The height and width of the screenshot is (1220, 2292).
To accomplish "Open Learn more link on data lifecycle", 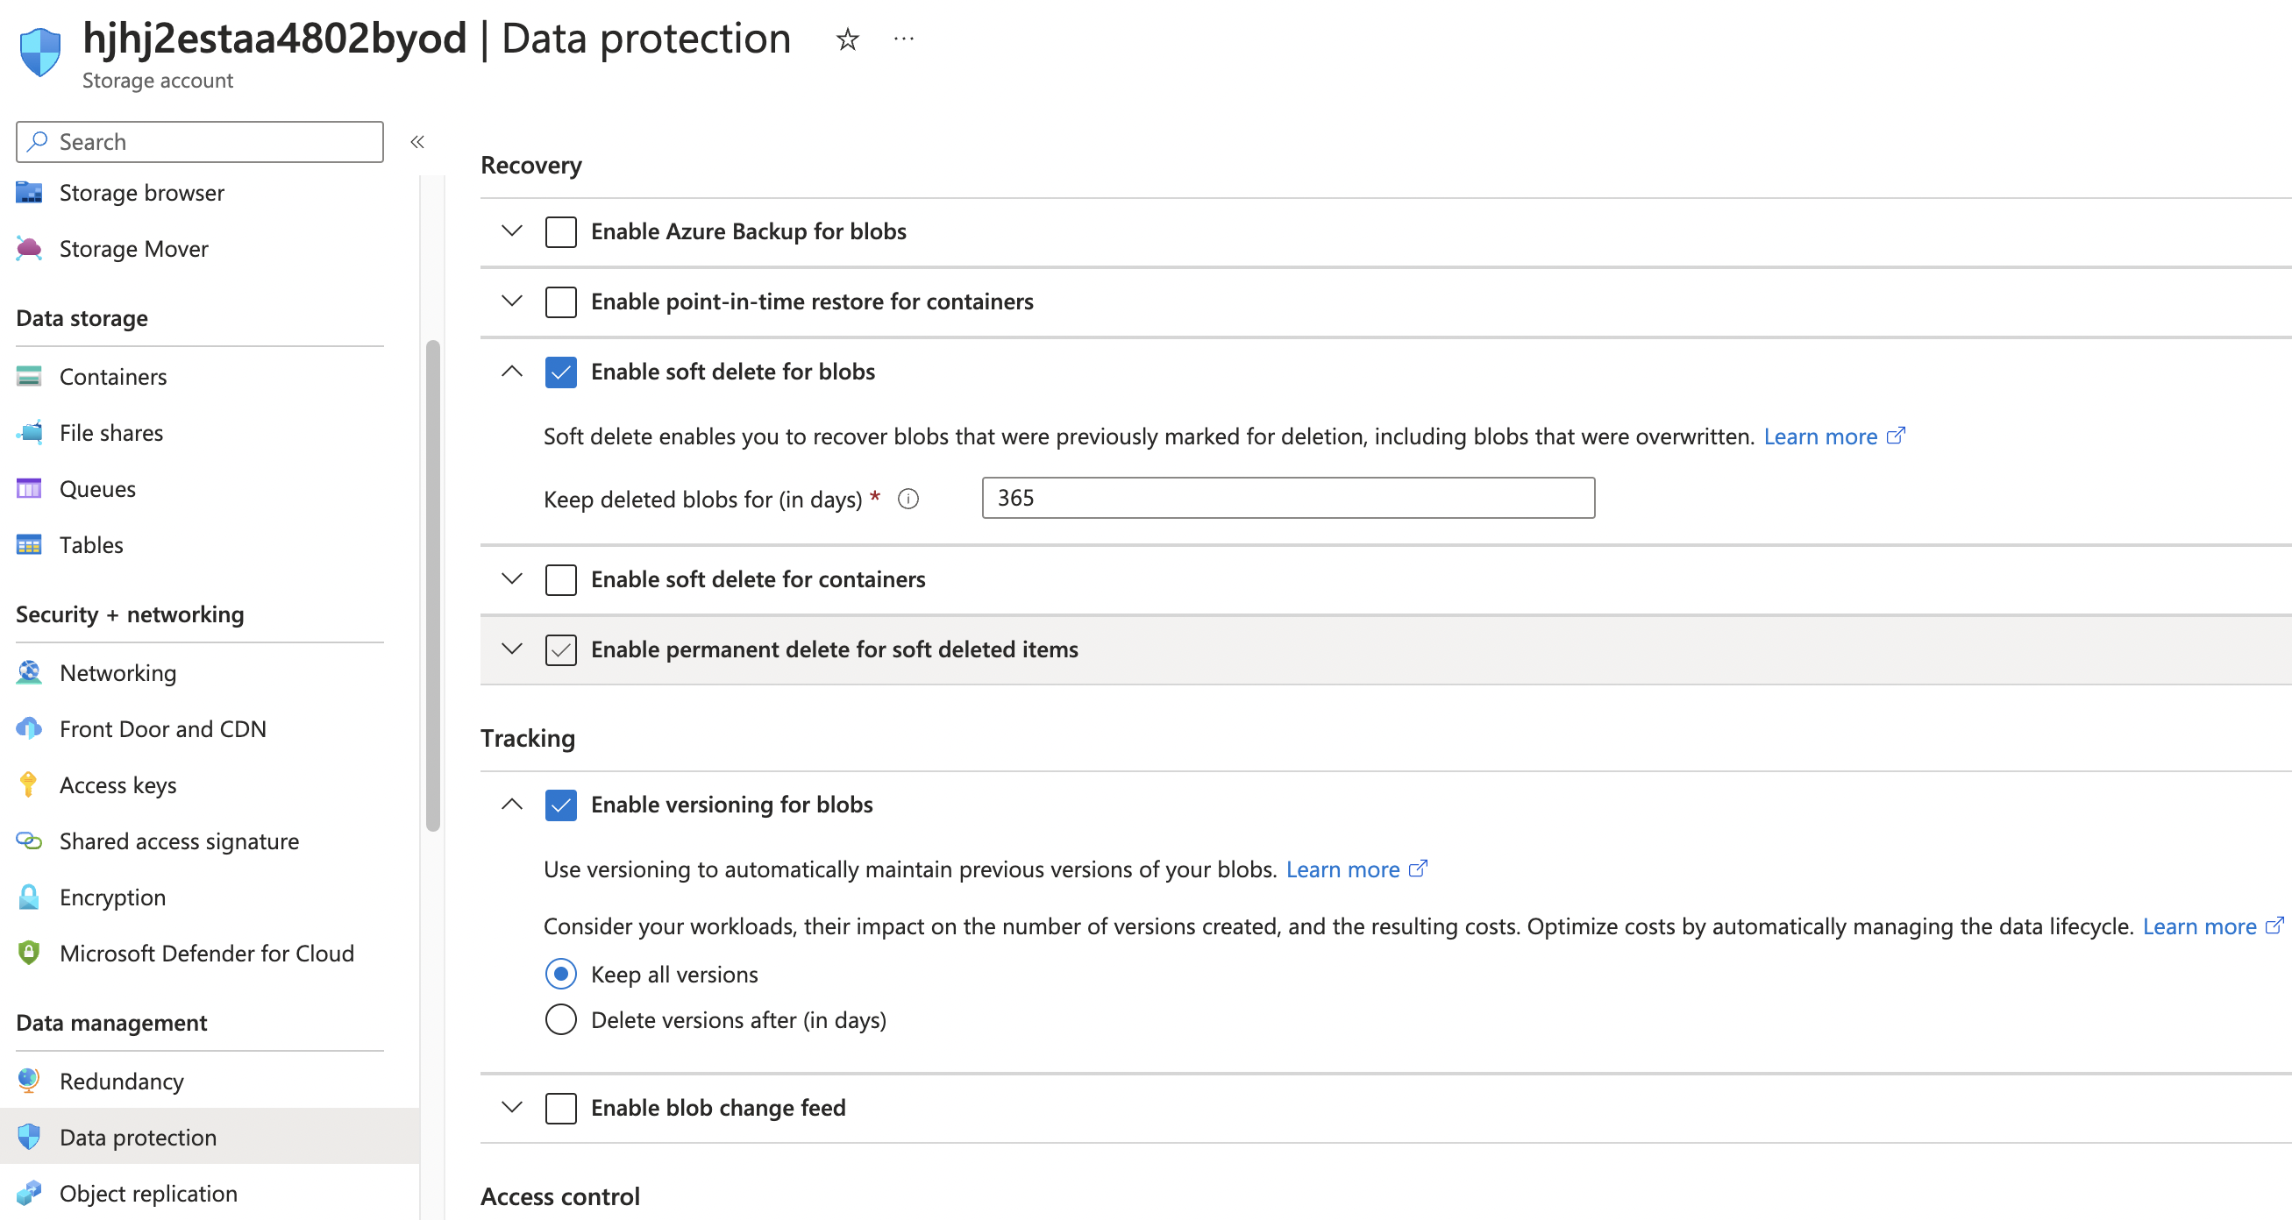I will (x=2214, y=926).
